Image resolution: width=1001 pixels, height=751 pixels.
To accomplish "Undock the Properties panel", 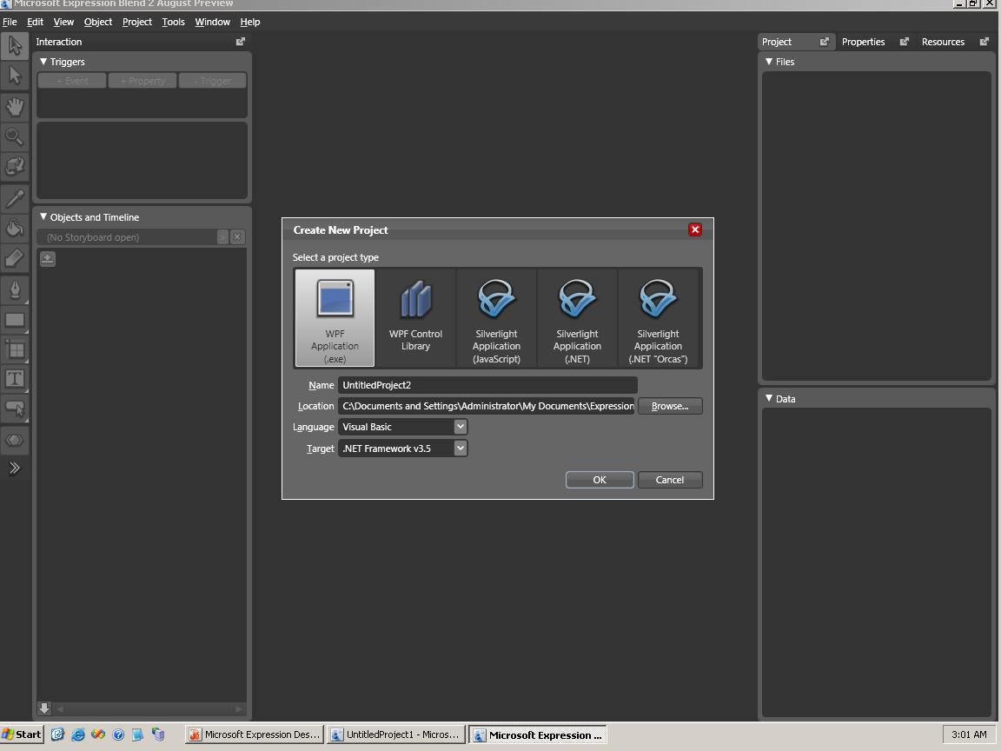I will (904, 42).
